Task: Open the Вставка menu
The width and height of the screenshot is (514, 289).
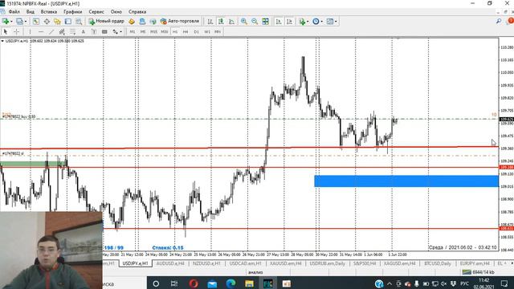Action: tap(48, 12)
